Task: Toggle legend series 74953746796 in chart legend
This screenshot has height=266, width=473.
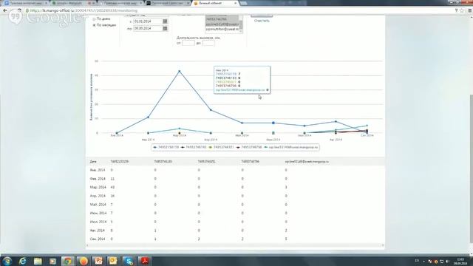Action: (x=249, y=147)
